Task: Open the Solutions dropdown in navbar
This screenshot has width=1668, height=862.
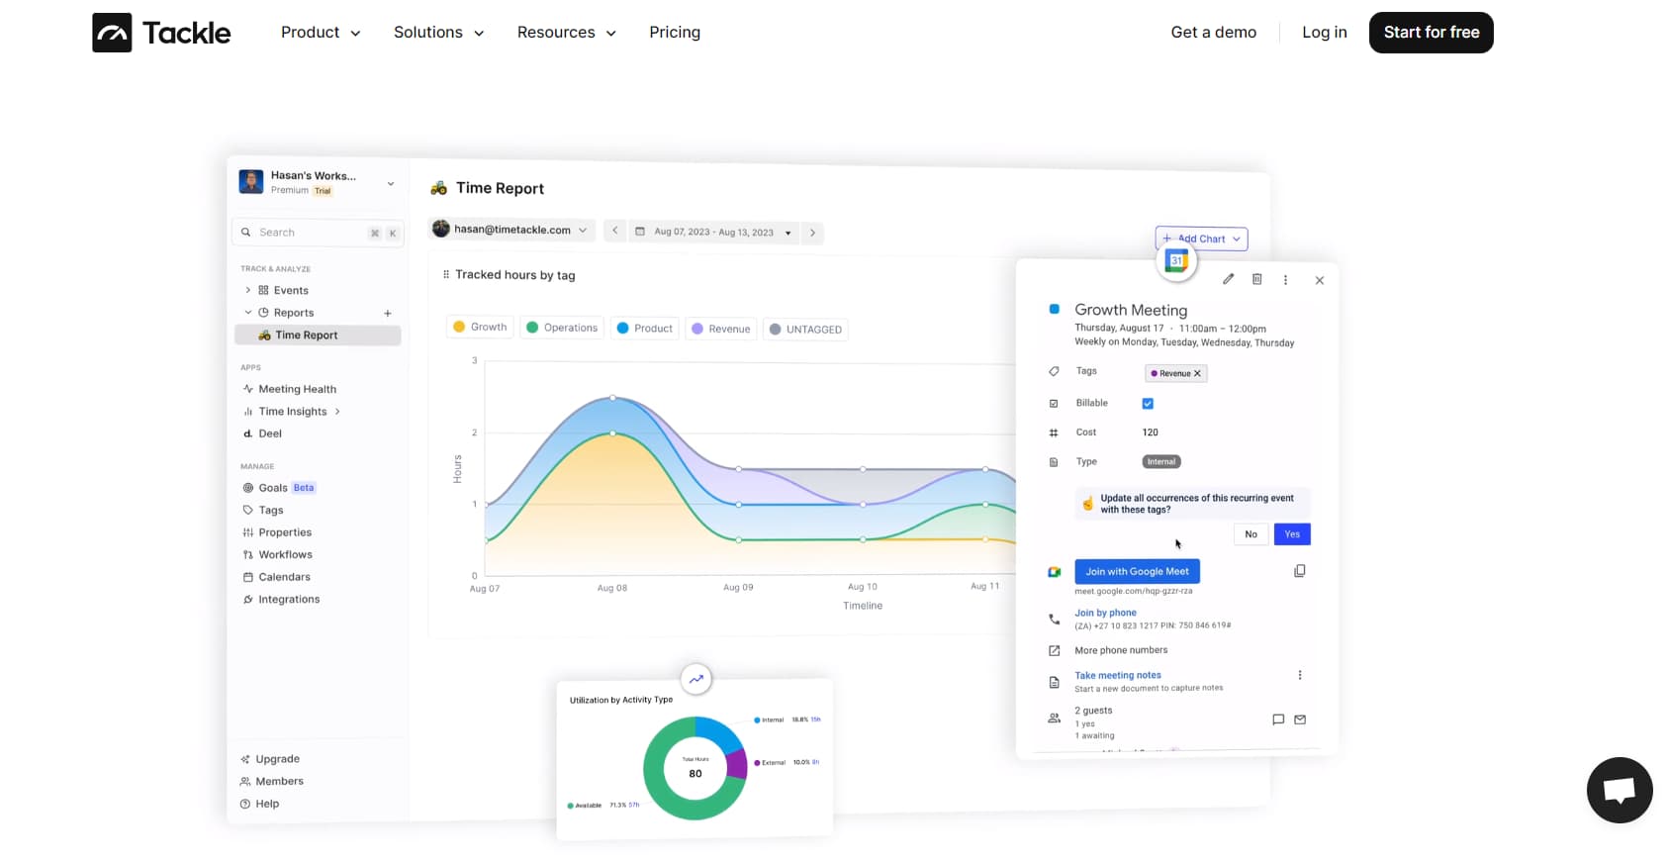Action: click(438, 33)
